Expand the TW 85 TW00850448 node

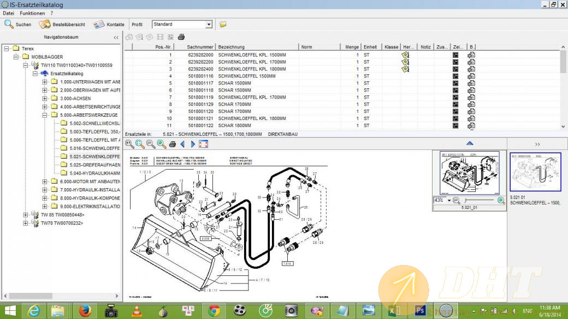25,215
